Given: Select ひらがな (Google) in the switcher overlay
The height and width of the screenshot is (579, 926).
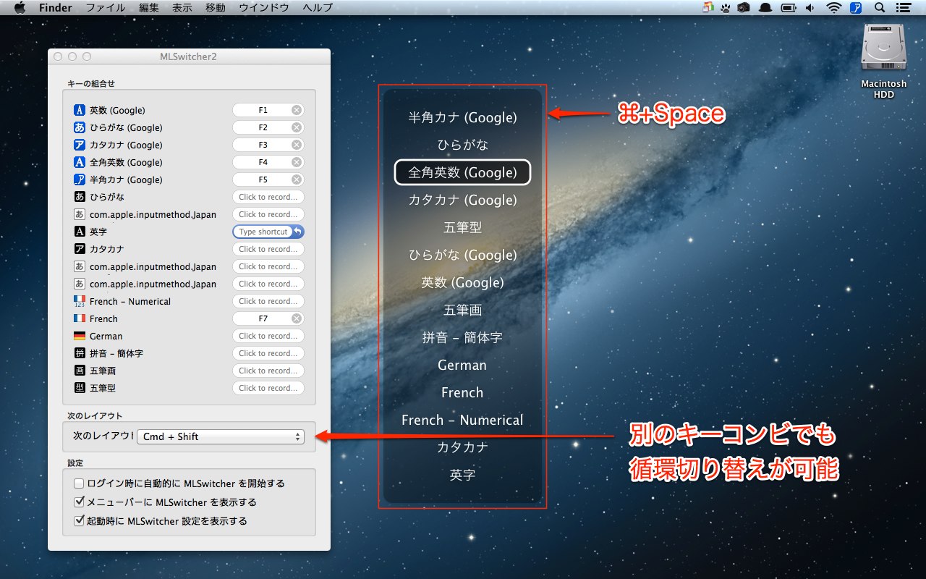Looking at the screenshot, I should point(462,255).
